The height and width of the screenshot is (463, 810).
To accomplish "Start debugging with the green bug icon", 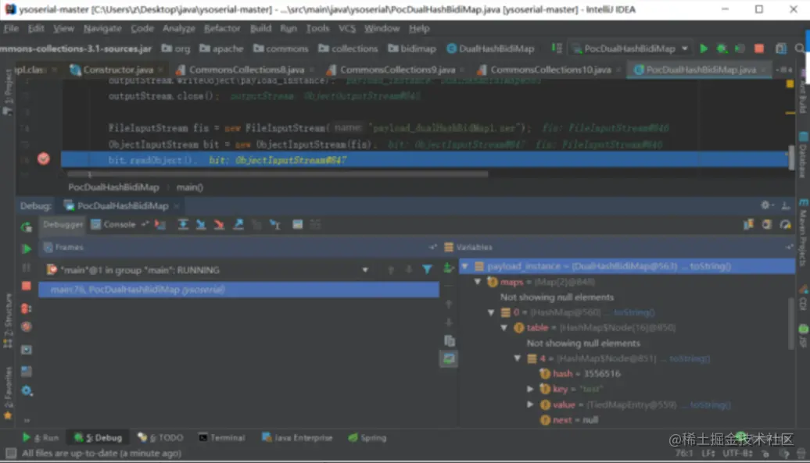I will point(722,48).
